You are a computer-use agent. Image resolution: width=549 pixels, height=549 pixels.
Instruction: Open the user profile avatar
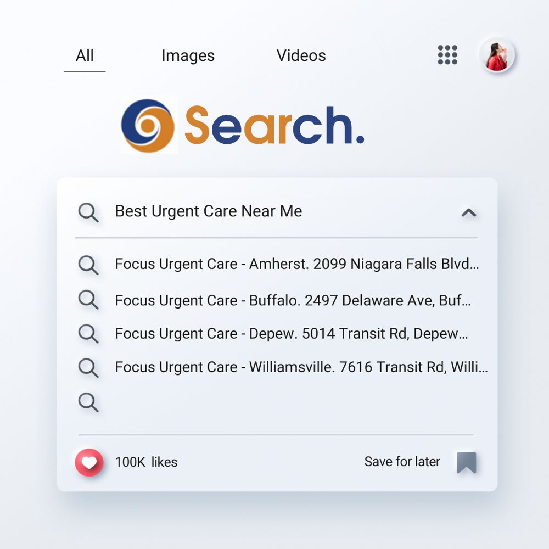pos(497,55)
